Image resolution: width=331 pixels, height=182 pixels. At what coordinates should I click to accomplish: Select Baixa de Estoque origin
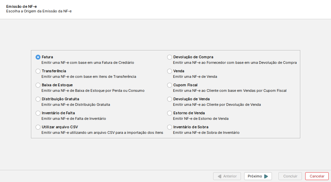point(38,85)
